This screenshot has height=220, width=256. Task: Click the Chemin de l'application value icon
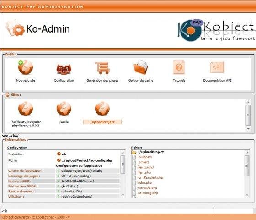pos(59,170)
